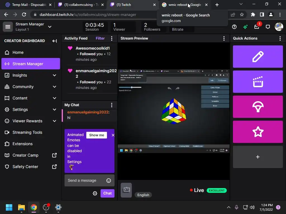The width and height of the screenshot is (286, 214).
Task: Open Quick Actions three-dot options
Action: pyautogui.click(x=280, y=38)
